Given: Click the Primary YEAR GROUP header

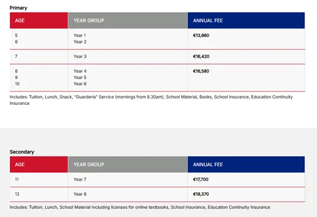Looking at the screenshot, I should [128, 21].
